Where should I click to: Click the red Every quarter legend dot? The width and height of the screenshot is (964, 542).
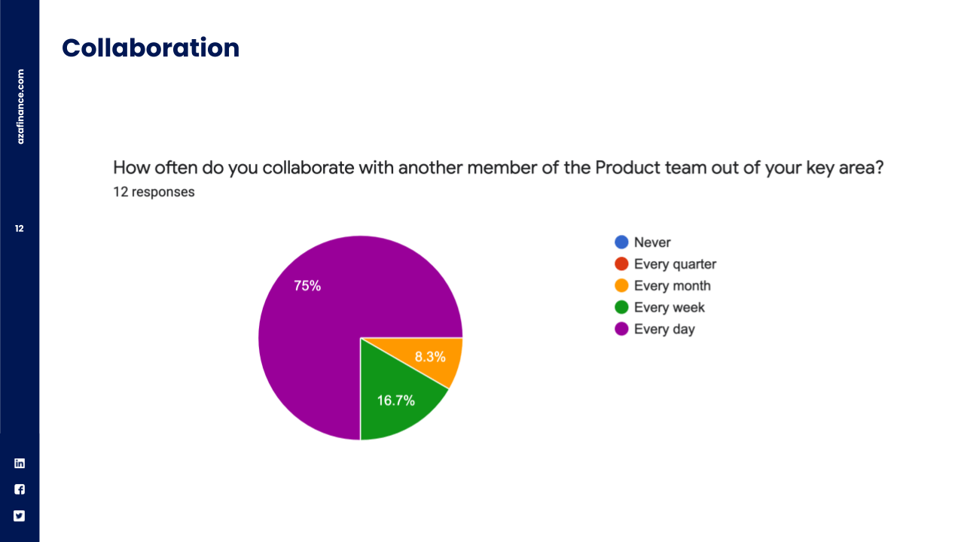pos(622,264)
